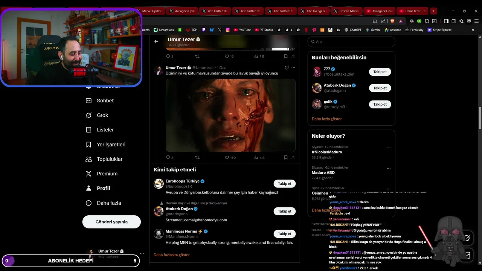Open the ChatGPT bookmark
The height and width of the screenshot is (271, 482).
(x=353, y=30)
